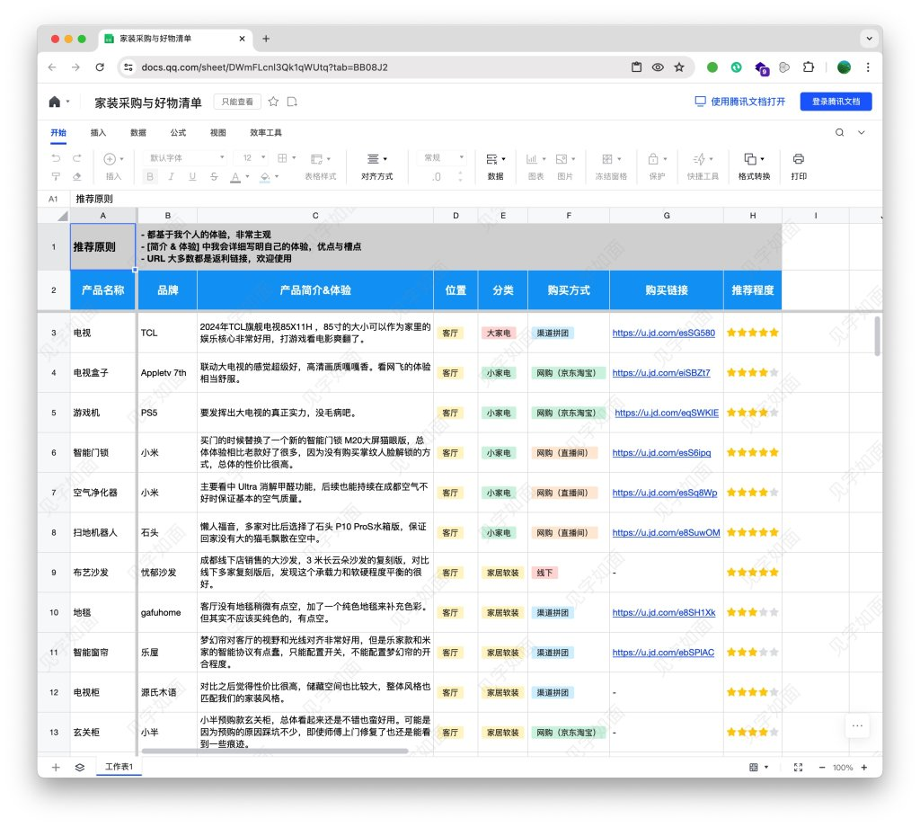Open the sheet list layers icon

(80, 767)
